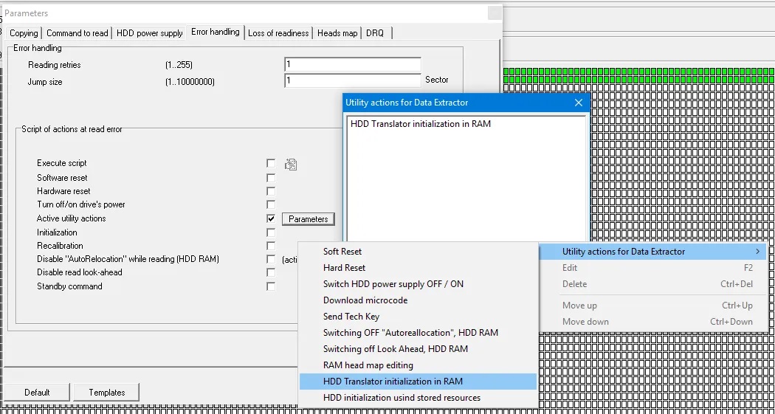This screenshot has height=414, width=775.
Task: Click the script edit icon beside Execute script
Action: click(291, 164)
